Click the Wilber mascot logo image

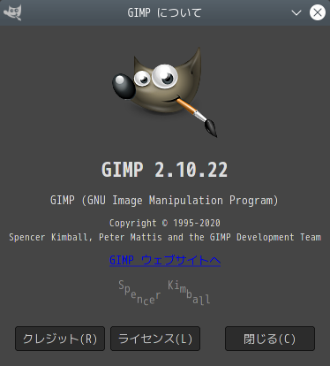pos(165,92)
